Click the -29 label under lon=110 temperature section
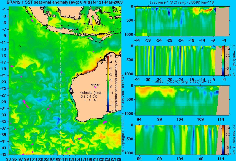Image resolution: width=236 pixels, height=161 pixels. pos(170,40)
